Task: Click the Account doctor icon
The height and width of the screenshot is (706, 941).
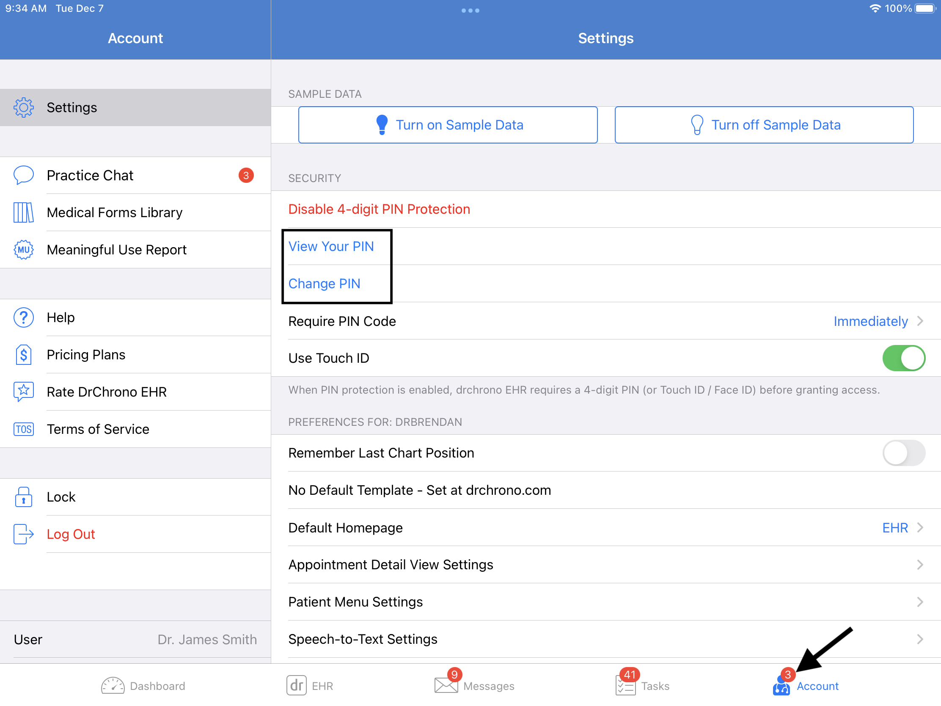Action: [x=781, y=687]
